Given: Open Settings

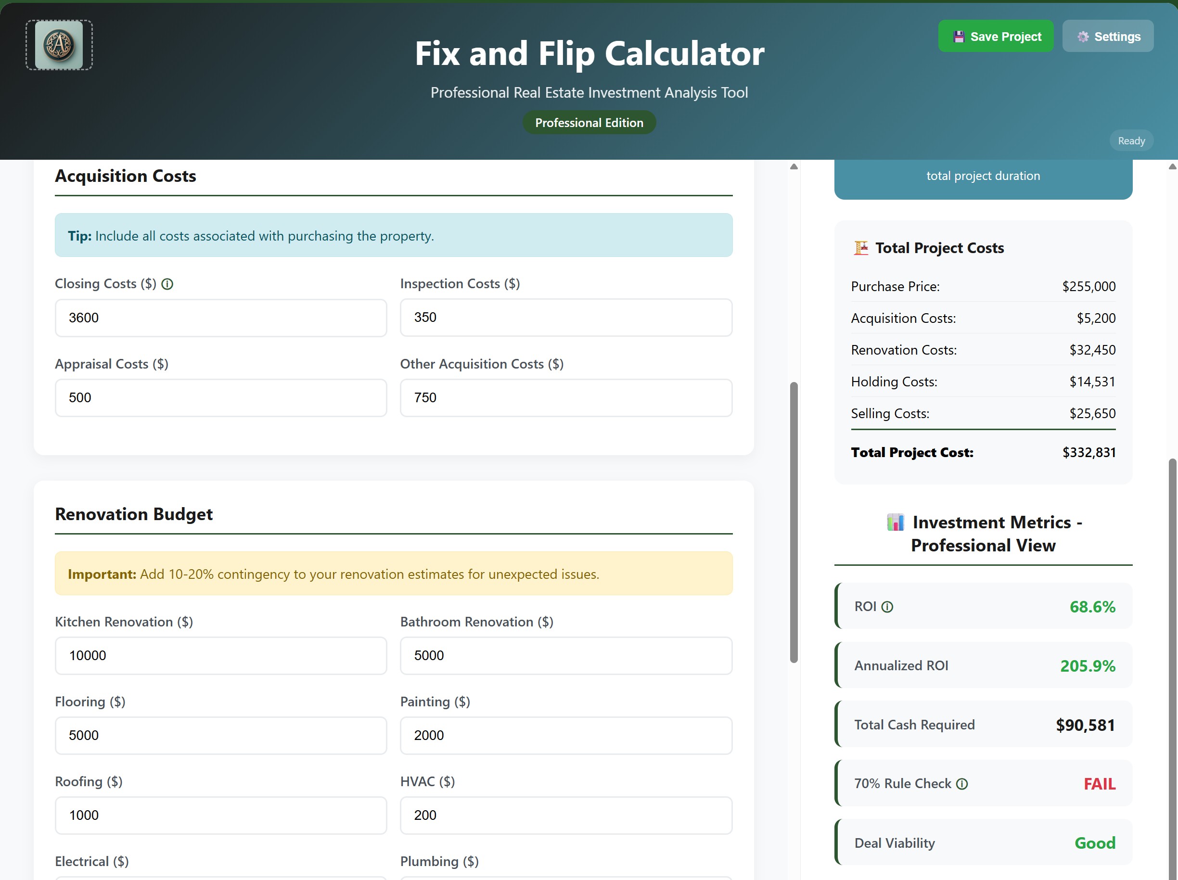Looking at the screenshot, I should pyautogui.click(x=1108, y=36).
